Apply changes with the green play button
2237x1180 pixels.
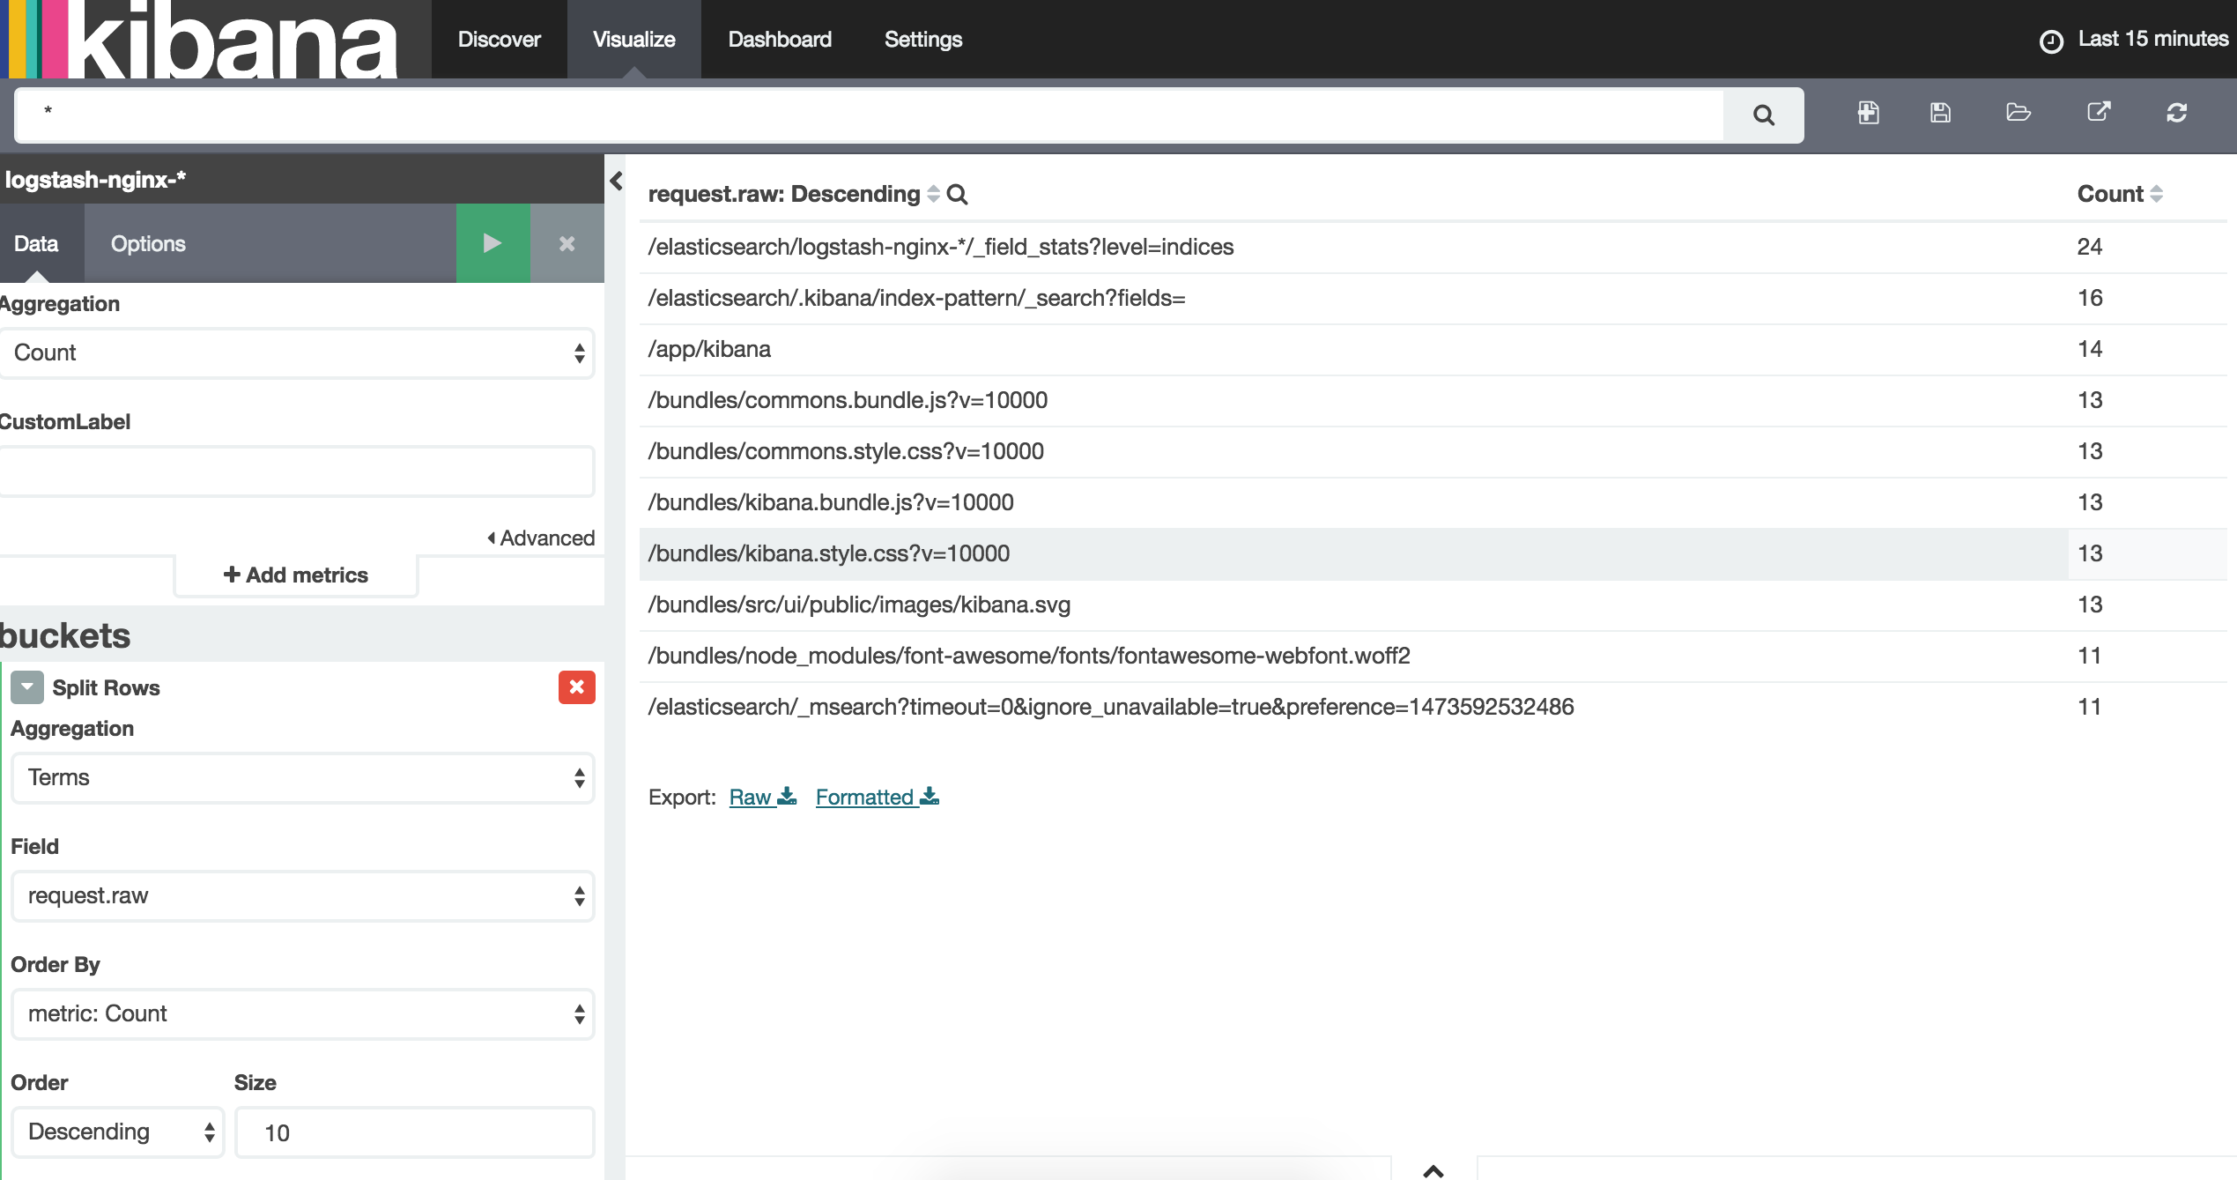492,243
